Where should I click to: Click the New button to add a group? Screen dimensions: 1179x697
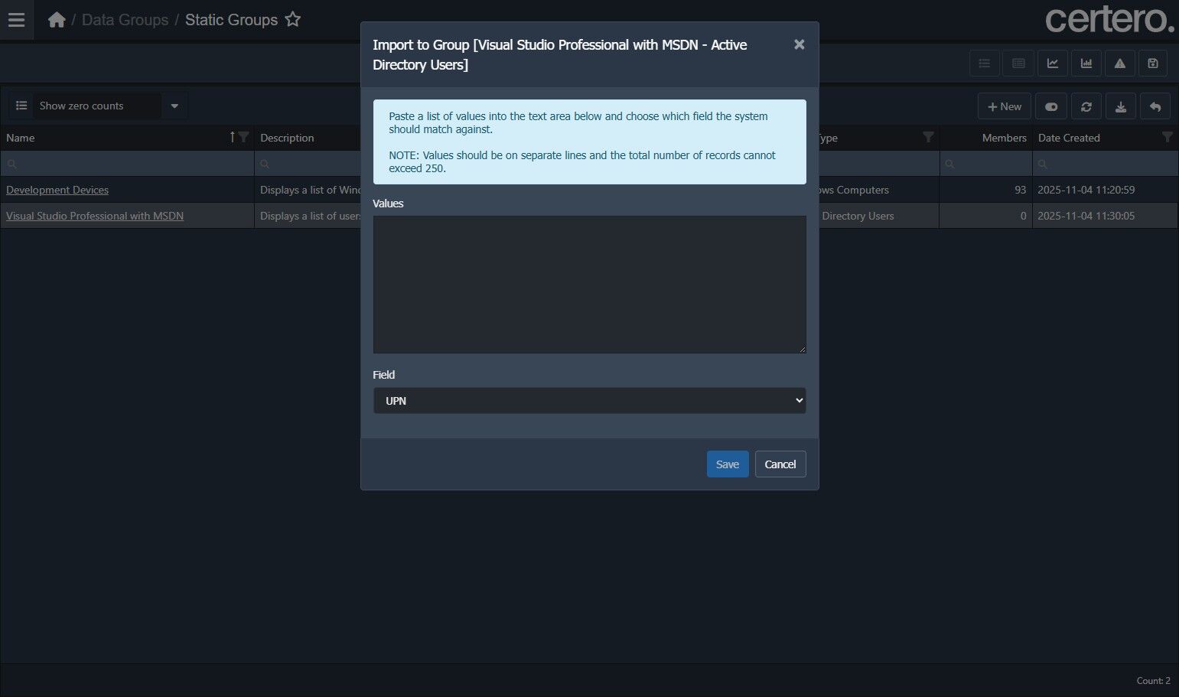coord(1005,106)
